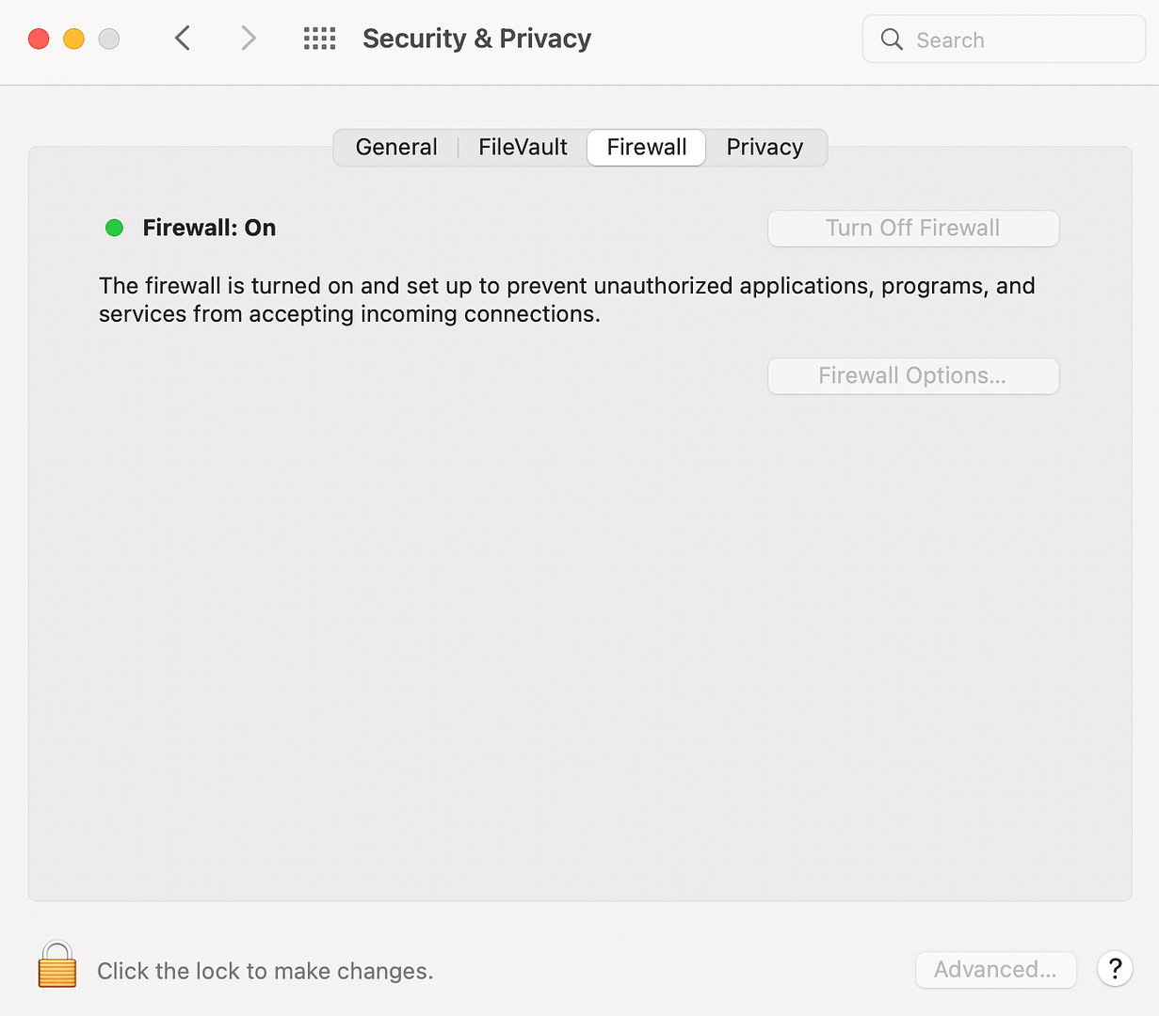Switch to the FileVault tab
This screenshot has width=1159, height=1016.
click(x=523, y=147)
